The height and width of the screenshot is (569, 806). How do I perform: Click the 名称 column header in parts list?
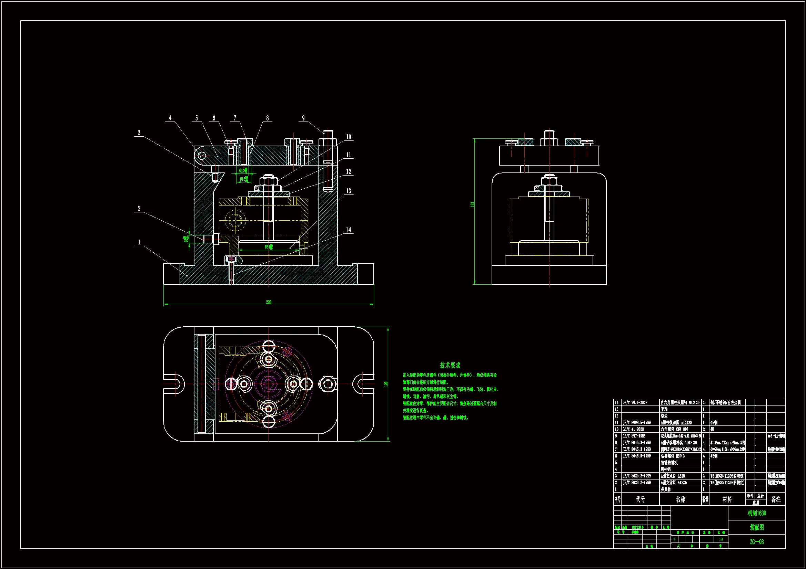pos(680,499)
